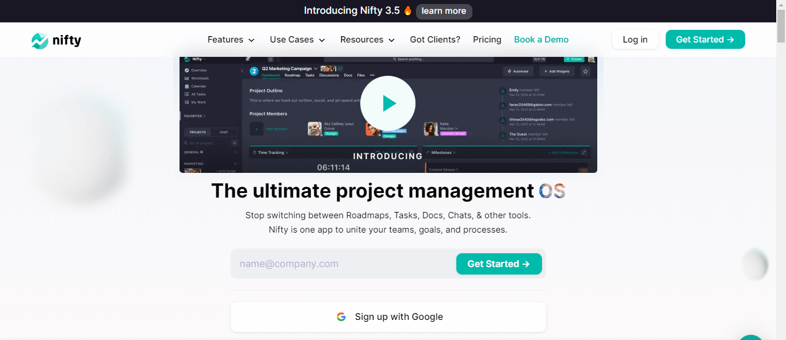Open the learn more announcement link
Screen dimensions: 786x340
[444, 11]
